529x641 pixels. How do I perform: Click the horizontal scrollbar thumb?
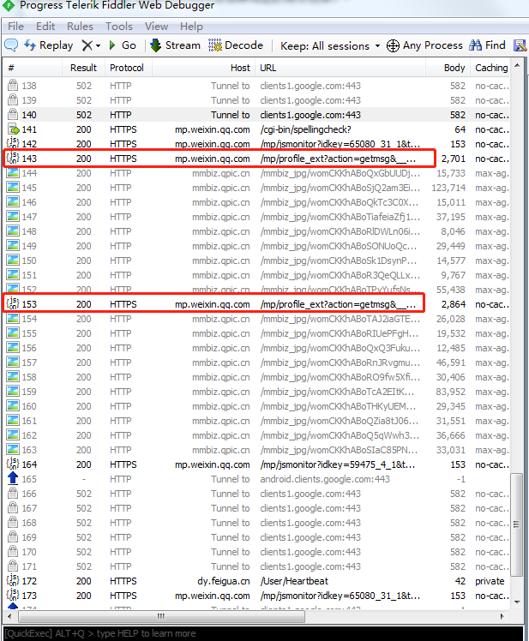click(160, 616)
